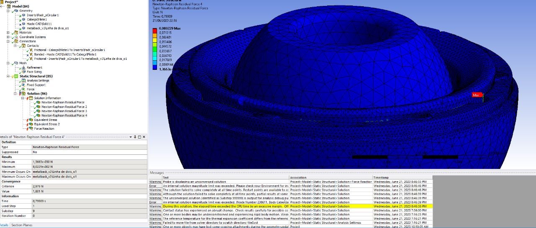Sort messages by the Association column header
The width and height of the screenshot is (536, 228).
point(331,177)
